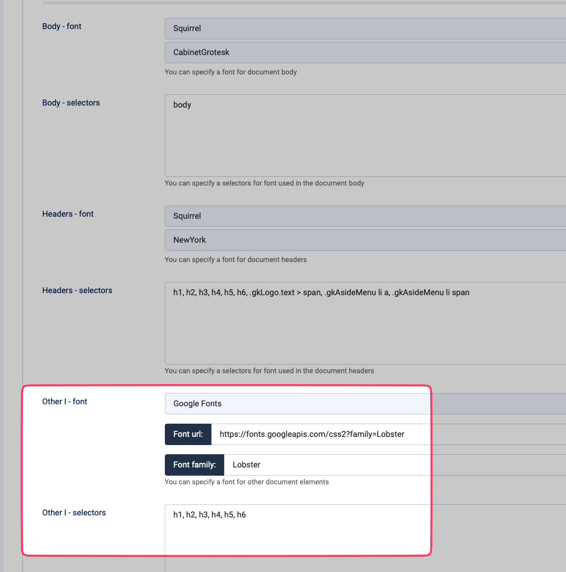Open the Google Fonts dropdown for Other I font
The width and height of the screenshot is (566, 572).
(365, 403)
